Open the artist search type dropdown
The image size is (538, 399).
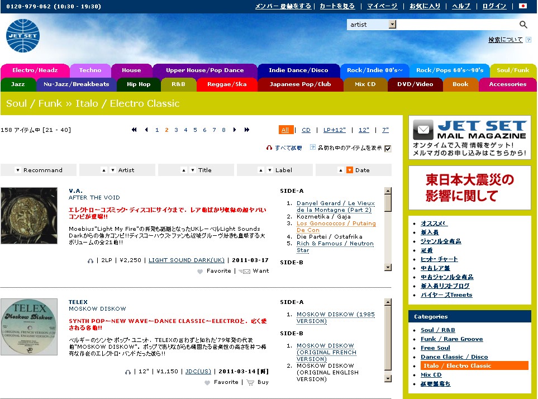click(392, 25)
